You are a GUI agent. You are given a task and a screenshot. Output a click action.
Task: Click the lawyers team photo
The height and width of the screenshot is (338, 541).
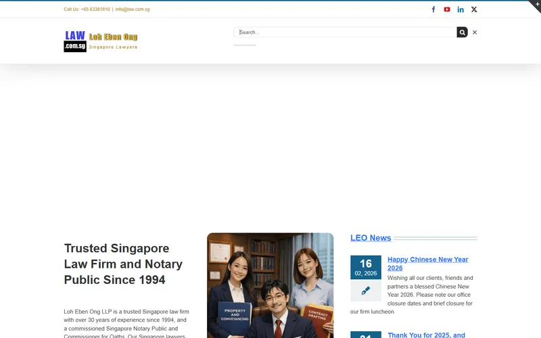click(x=270, y=285)
